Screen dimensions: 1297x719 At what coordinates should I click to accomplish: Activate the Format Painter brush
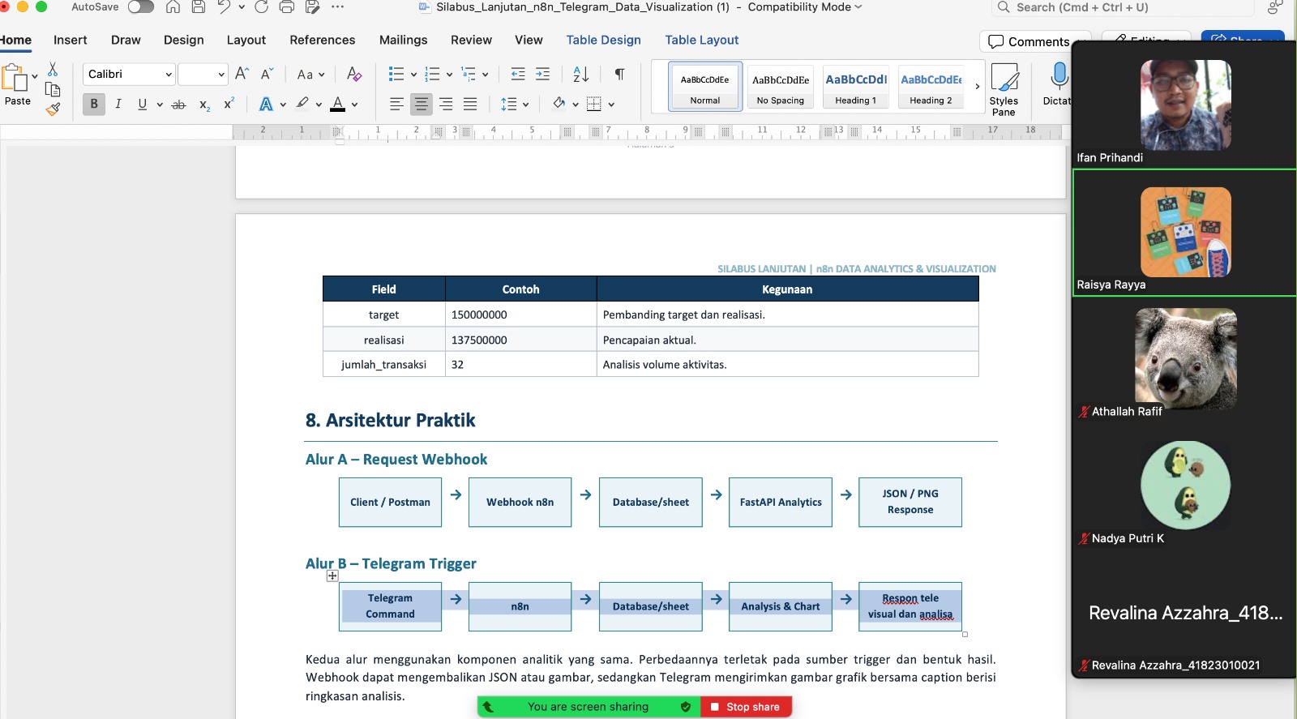[x=53, y=109]
